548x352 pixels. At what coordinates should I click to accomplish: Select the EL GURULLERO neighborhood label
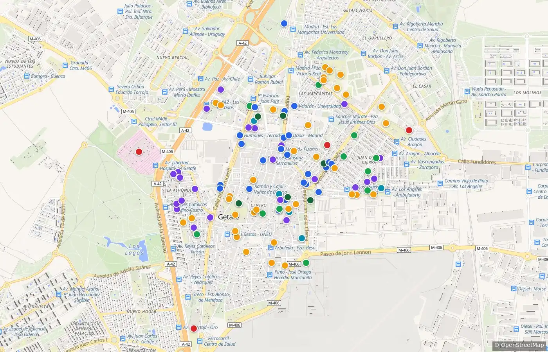click(x=377, y=38)
